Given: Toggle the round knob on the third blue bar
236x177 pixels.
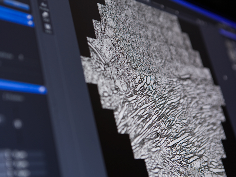Looking at the screenshot, I should click(31, 23).
